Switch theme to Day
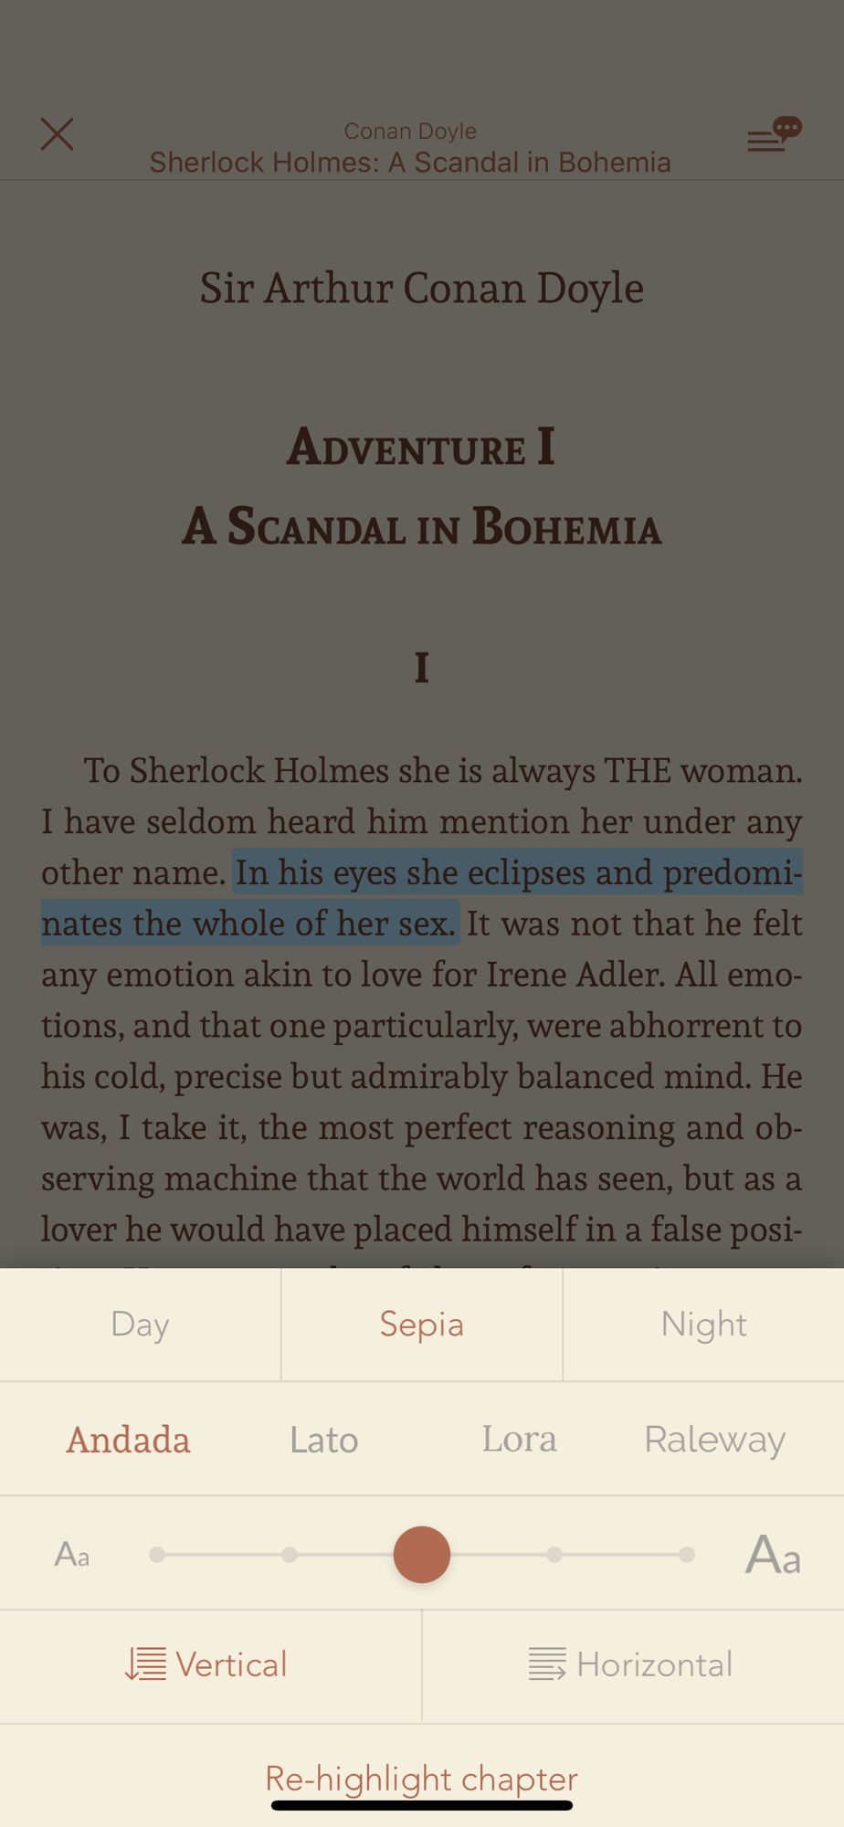 click(140, 1325)
